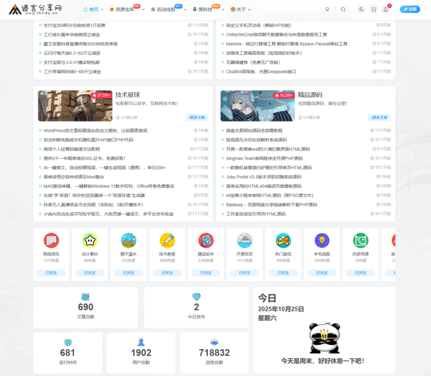Expand the 关于 dropdown menu
Viewport: 431px width, 376px height.
coord(241,9)
